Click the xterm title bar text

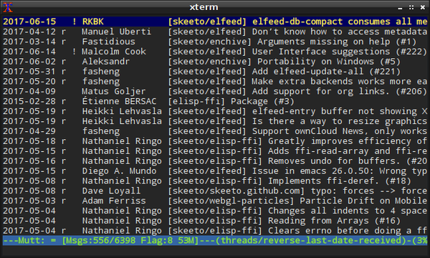204,7
